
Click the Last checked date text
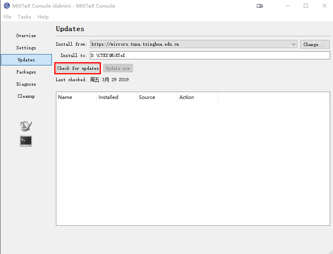point(109,80)
